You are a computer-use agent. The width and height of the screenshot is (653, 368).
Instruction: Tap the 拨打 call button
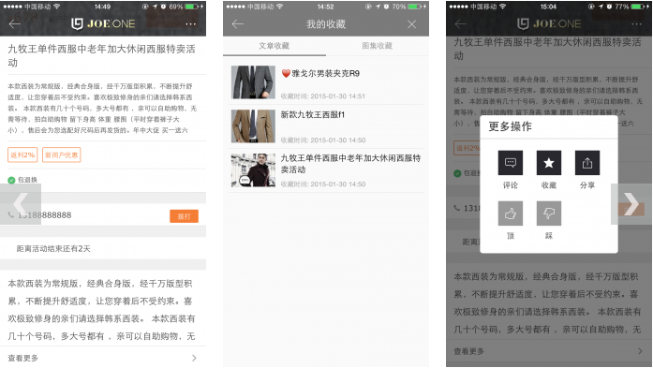coord(184,216)
